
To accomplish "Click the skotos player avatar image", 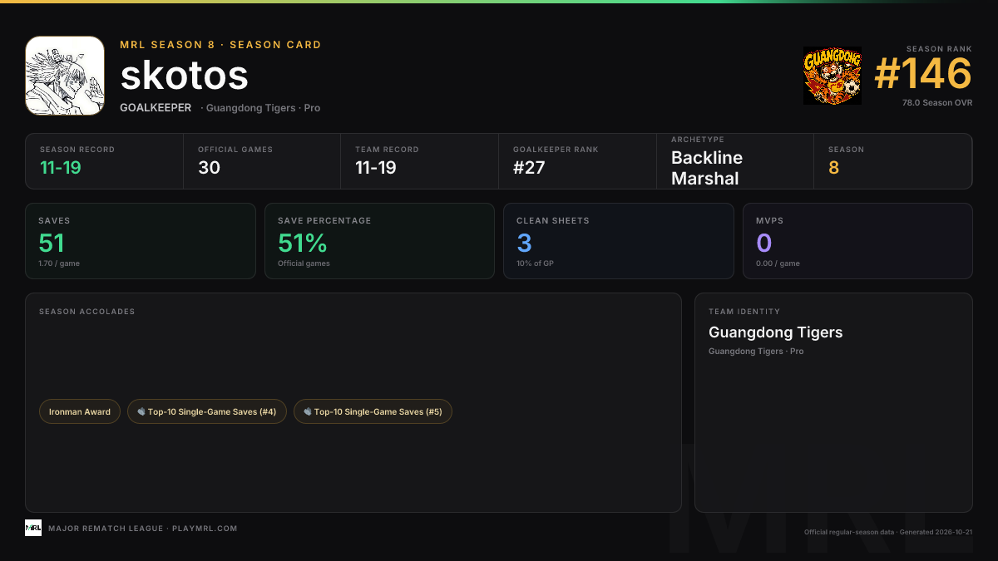I will 65,76.
